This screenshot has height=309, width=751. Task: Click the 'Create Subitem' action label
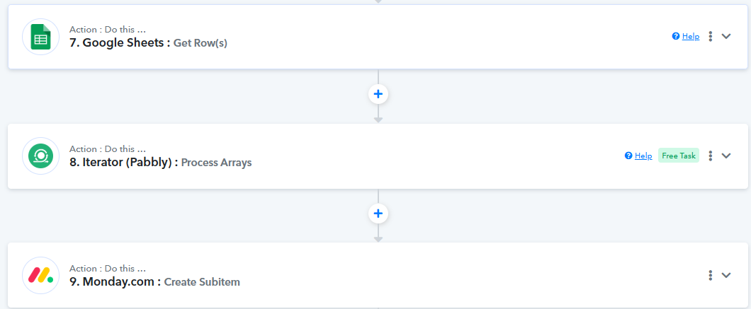pos(202,282)
